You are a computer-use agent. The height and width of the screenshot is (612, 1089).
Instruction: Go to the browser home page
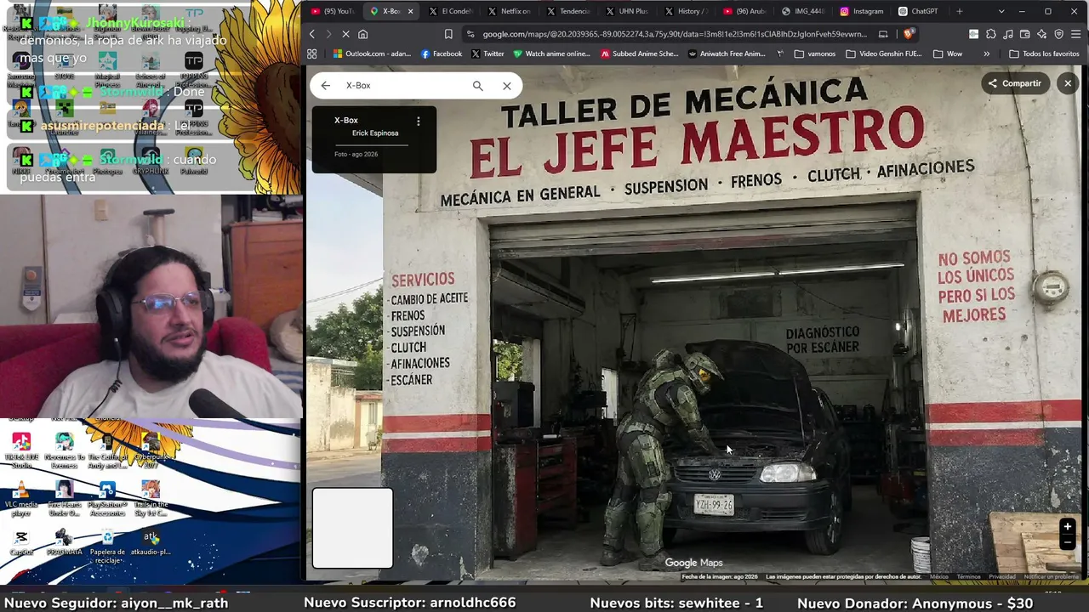pyautogui.click(x=362, y=34)
